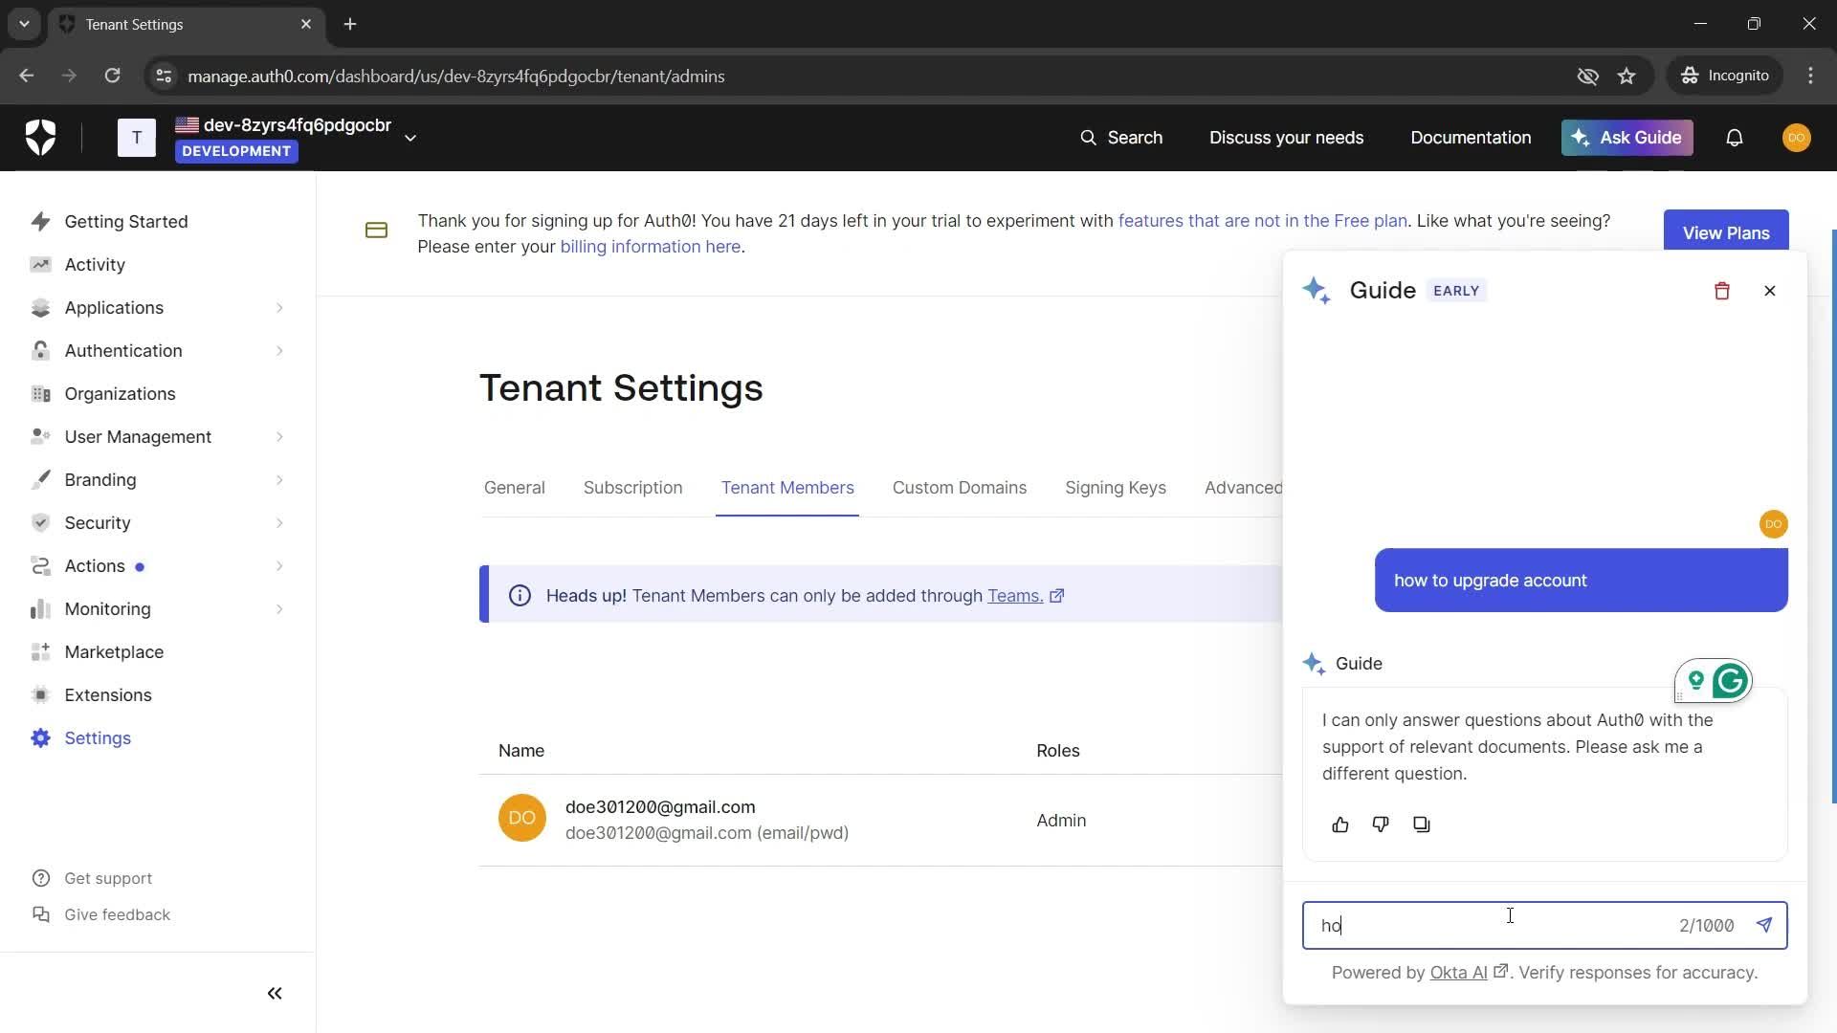Collapse the sidebar with double chevron

tap(275, 993)
